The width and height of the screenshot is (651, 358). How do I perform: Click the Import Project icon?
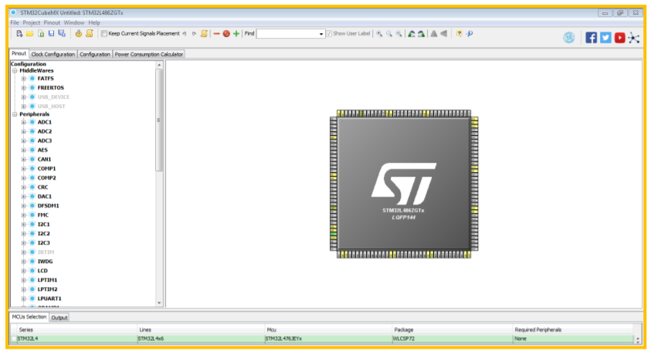click(x=41, y=34)
